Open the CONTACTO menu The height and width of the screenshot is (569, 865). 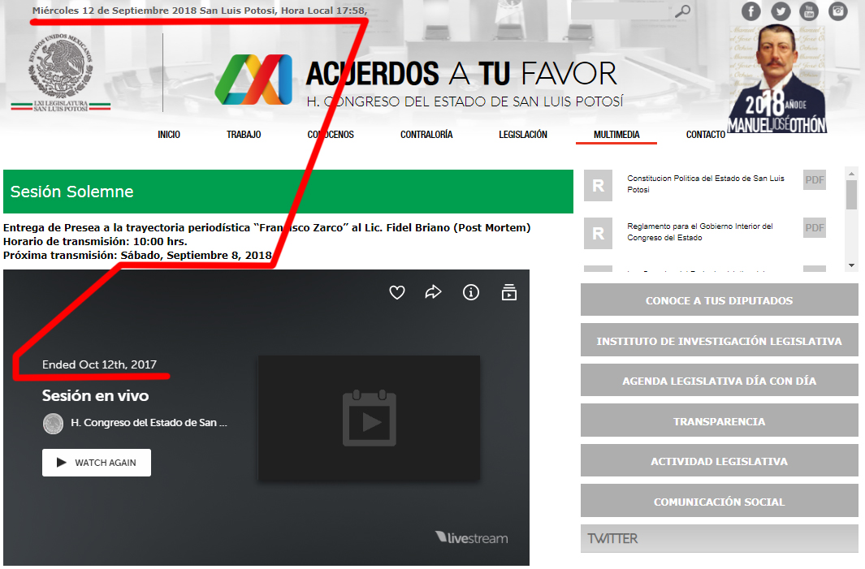tap(706, 135)
